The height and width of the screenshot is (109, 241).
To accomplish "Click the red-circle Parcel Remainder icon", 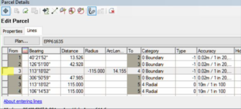I will 72,11.
